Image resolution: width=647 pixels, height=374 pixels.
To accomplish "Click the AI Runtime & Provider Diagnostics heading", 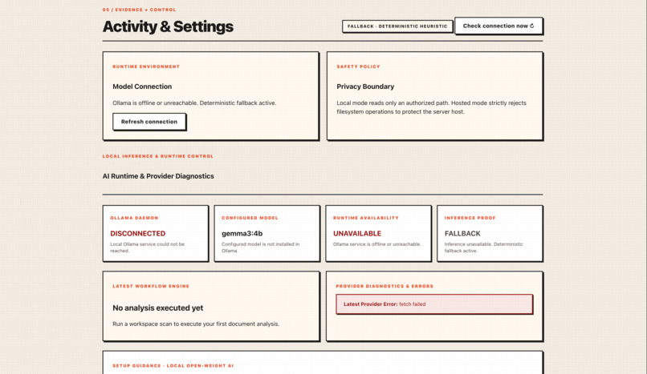I will click(x=158, y=176).
